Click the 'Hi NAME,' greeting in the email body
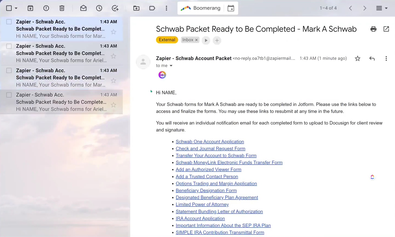This screenshot has width=395, height=237. tap(166, 93)
